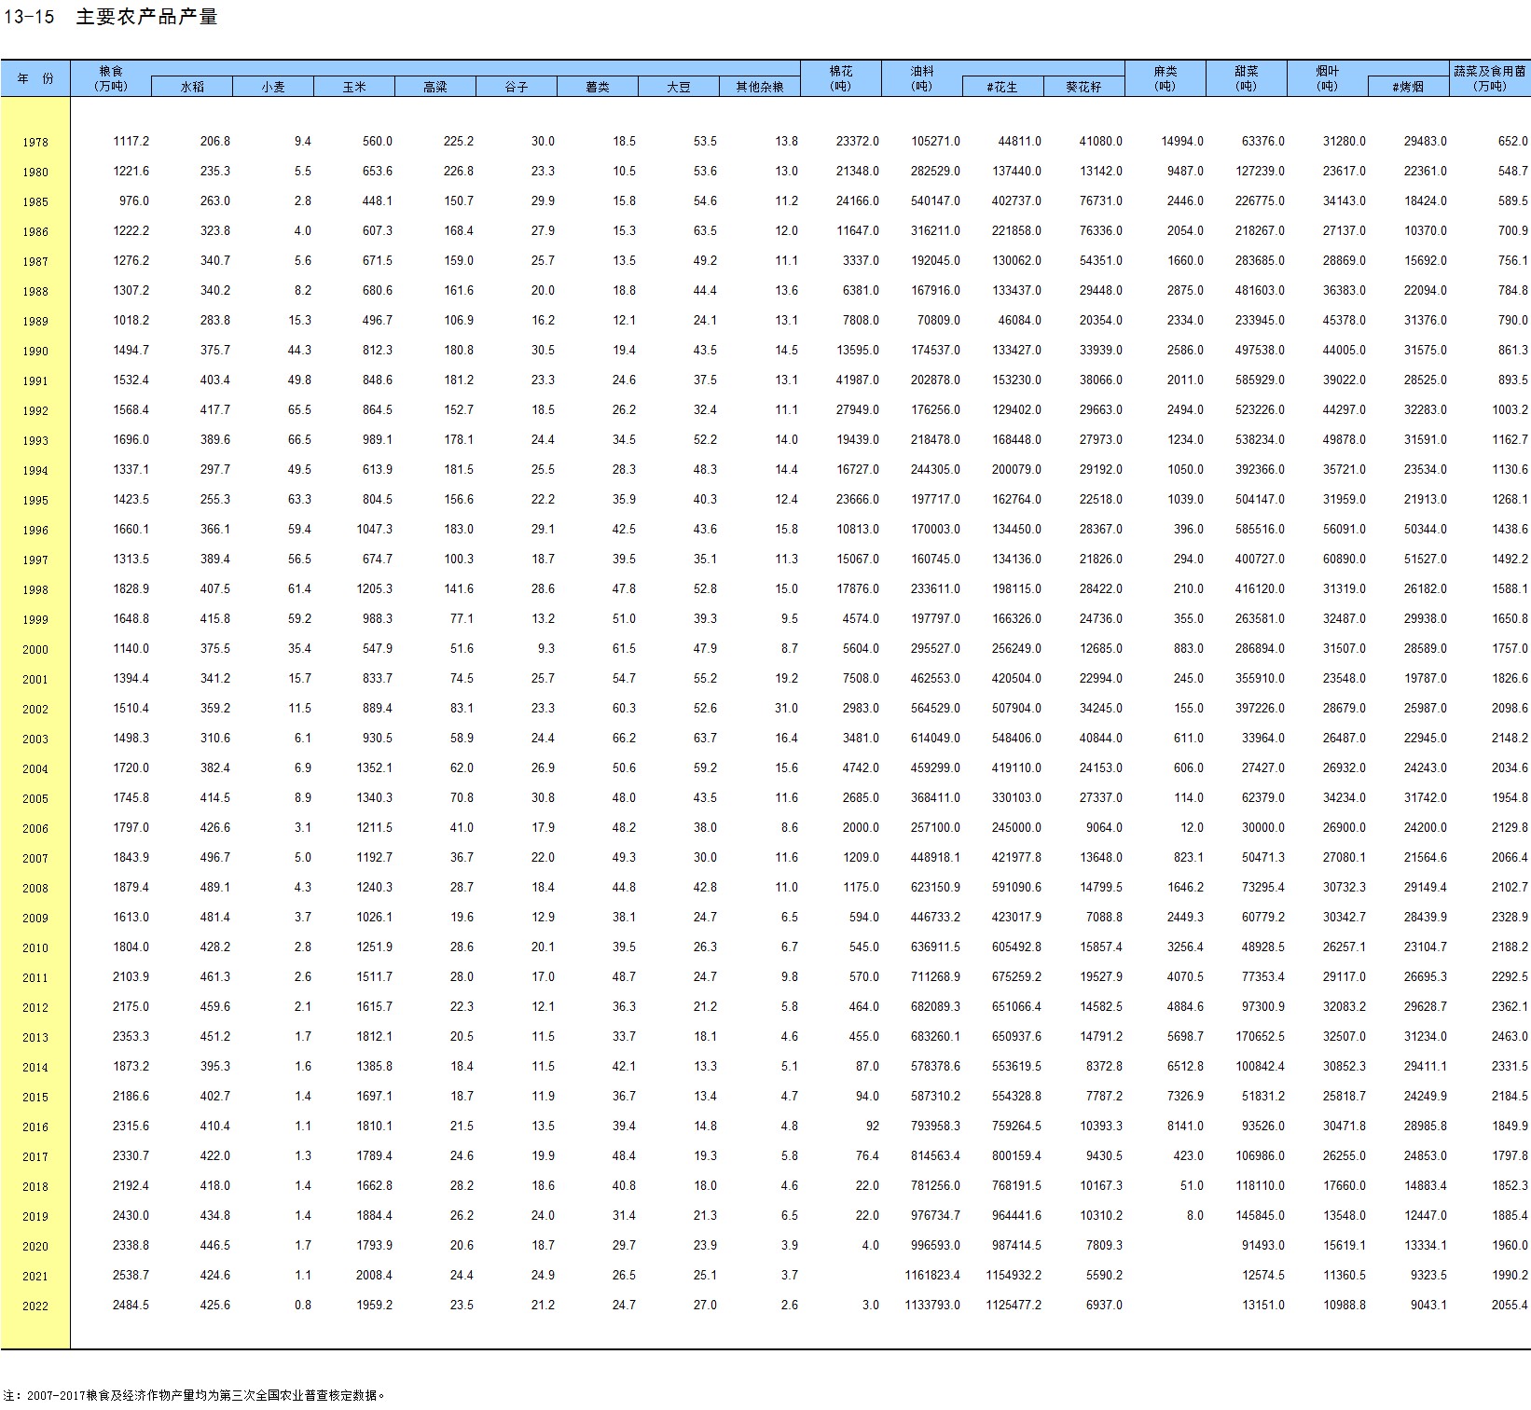1531x1410 pixels.
Task: Select the year 1978 row label
Action: point(35,143)
